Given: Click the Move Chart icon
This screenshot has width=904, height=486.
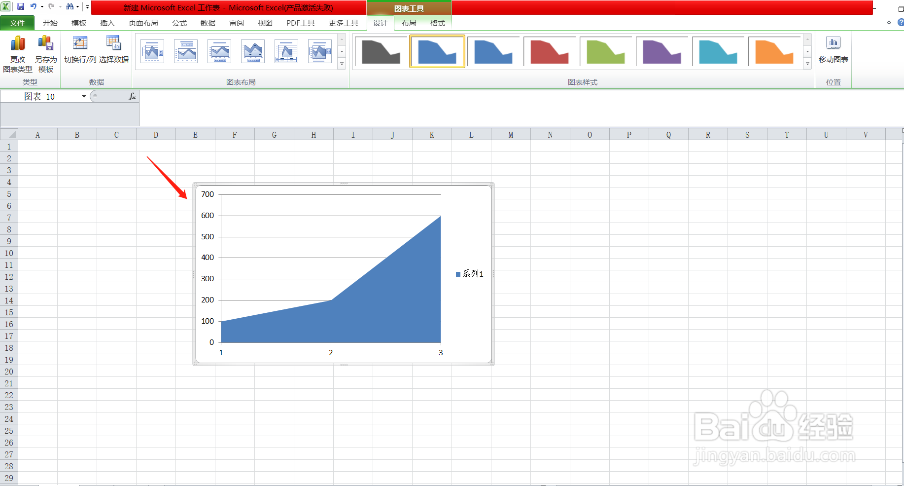Looking at the screenshot, I should [x=834, y=49].
